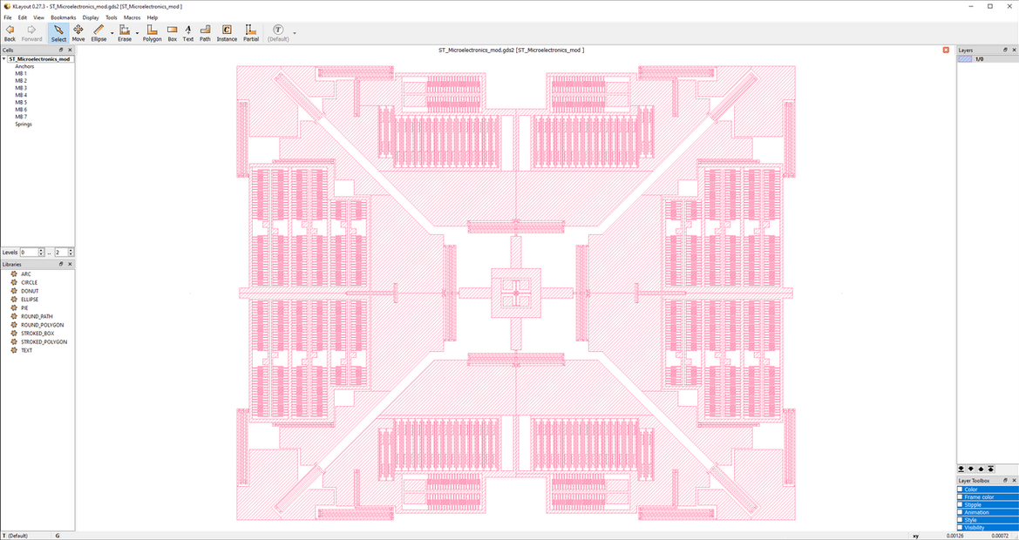Undock the Layer Toolbox panel

[x=1005, y=480]
